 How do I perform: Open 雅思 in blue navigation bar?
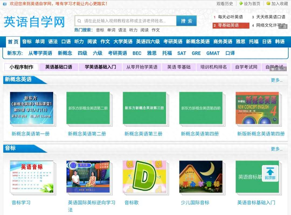point(241,41)
